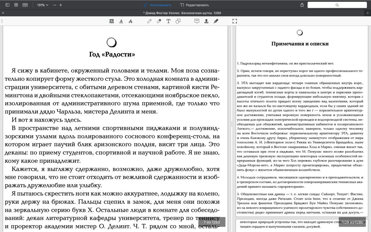Click the share/export icon
The image size is (371, 232).
pos(302,5)
